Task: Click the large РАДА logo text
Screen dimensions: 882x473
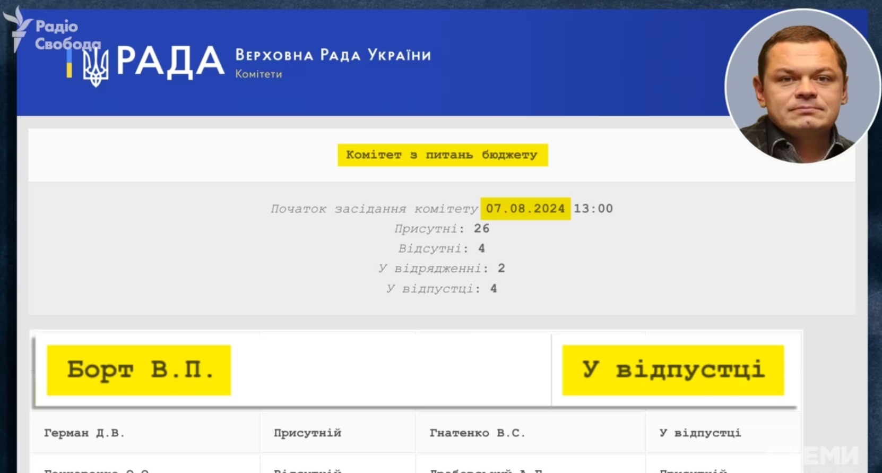Action: tap(170, 62)
